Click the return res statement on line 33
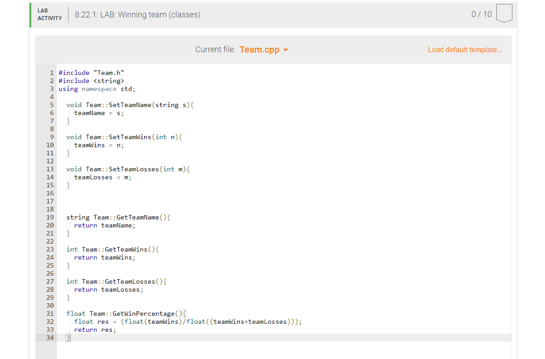Viewport: 545px width, 359px height. pyautogui.click(x=95, y=330)
